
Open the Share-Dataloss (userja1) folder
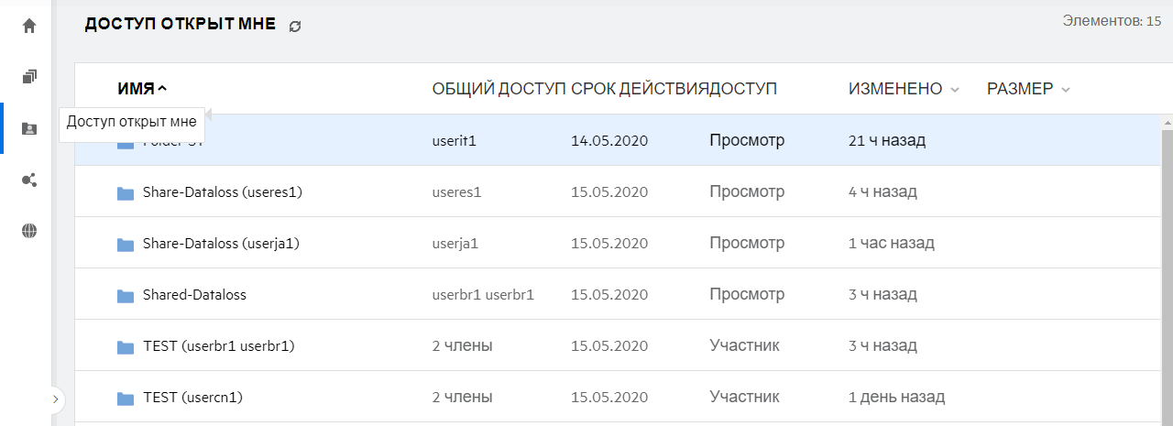[x=221, y=244]
